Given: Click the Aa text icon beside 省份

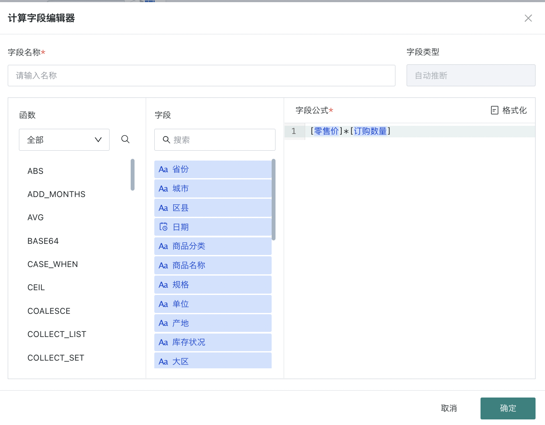Looking at the screenshot, I should pos(163,169).
